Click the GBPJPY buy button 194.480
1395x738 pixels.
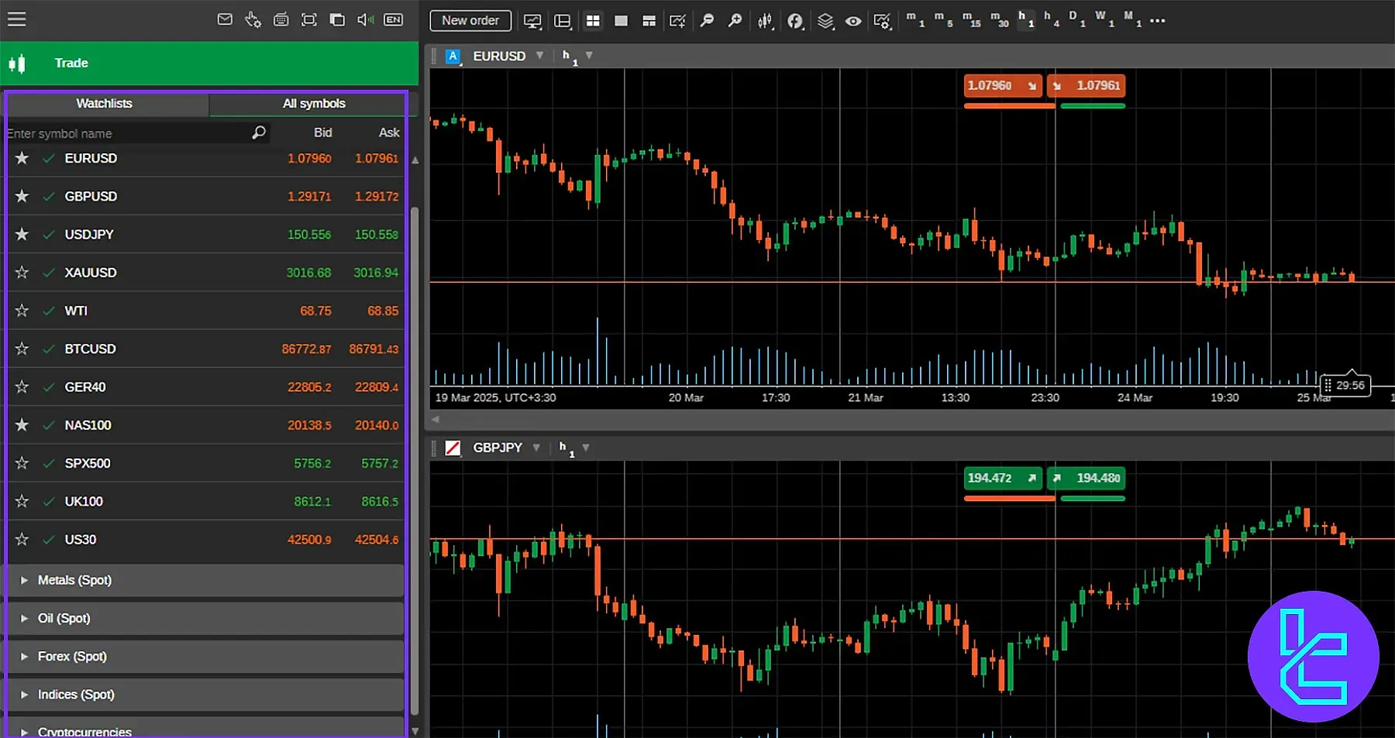(x=1086, y=478)
